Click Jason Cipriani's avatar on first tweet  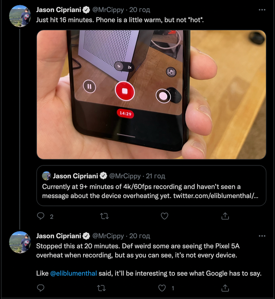tap(20, 16)
